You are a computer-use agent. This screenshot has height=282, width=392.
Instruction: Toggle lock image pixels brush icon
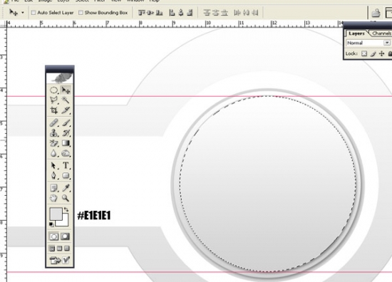[373, 53]
